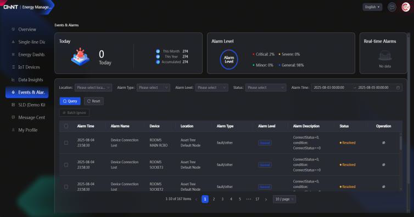414x217 pixels.
Task: Click Resolved status in ROOM5 MAIN RCBO row
Action: pyautogui.click(x=348, y=142)
